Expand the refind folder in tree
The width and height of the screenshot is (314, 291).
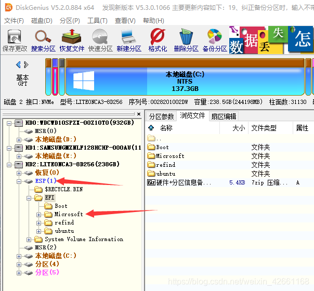point(39,223)
